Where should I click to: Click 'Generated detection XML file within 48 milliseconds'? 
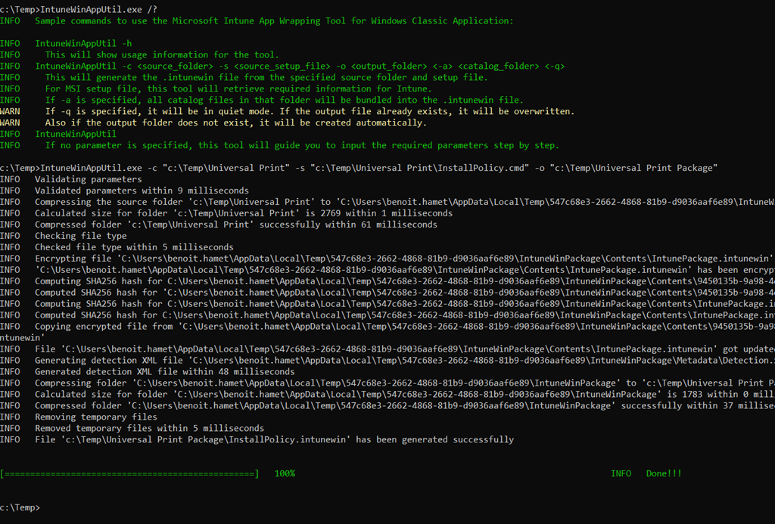[x=164, y=372]
